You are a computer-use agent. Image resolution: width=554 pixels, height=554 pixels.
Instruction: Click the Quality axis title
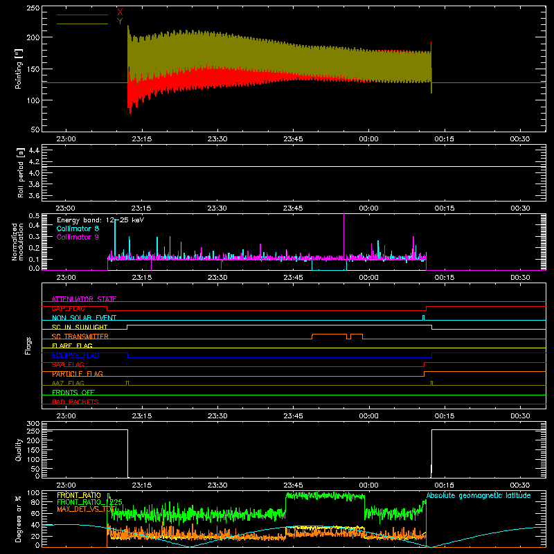(19, 449)
